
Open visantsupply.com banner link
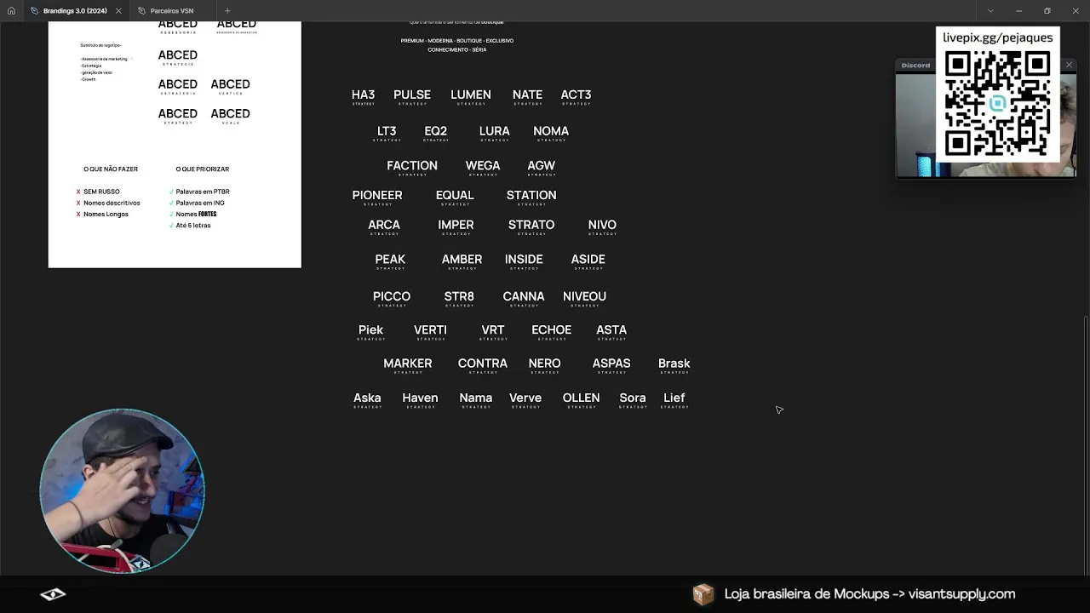point(869,594)
